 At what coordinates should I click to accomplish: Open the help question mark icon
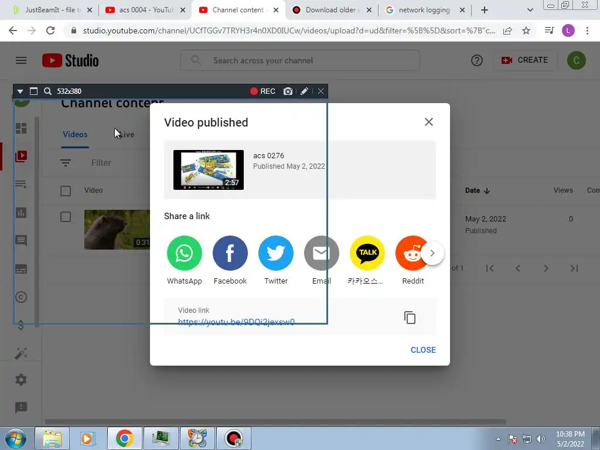click(477, 60)
